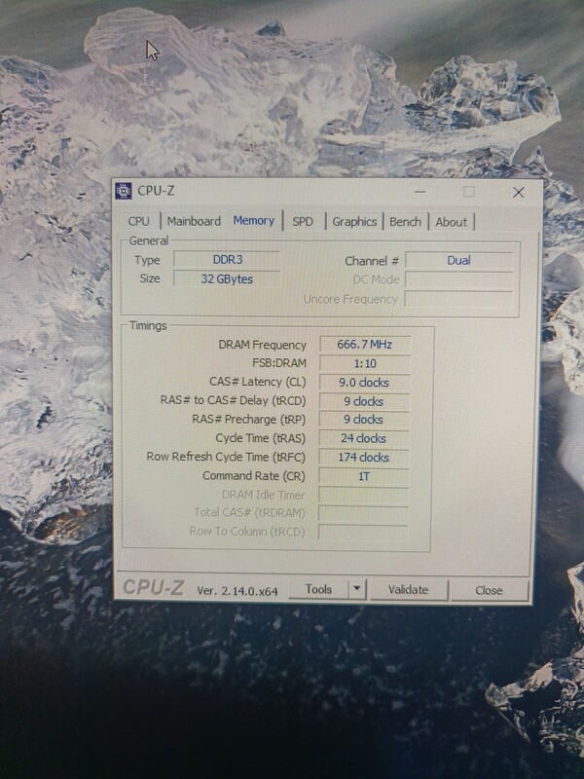Select the Memory tab
Screen dimensions: 584x779
[x=254, y=221]
